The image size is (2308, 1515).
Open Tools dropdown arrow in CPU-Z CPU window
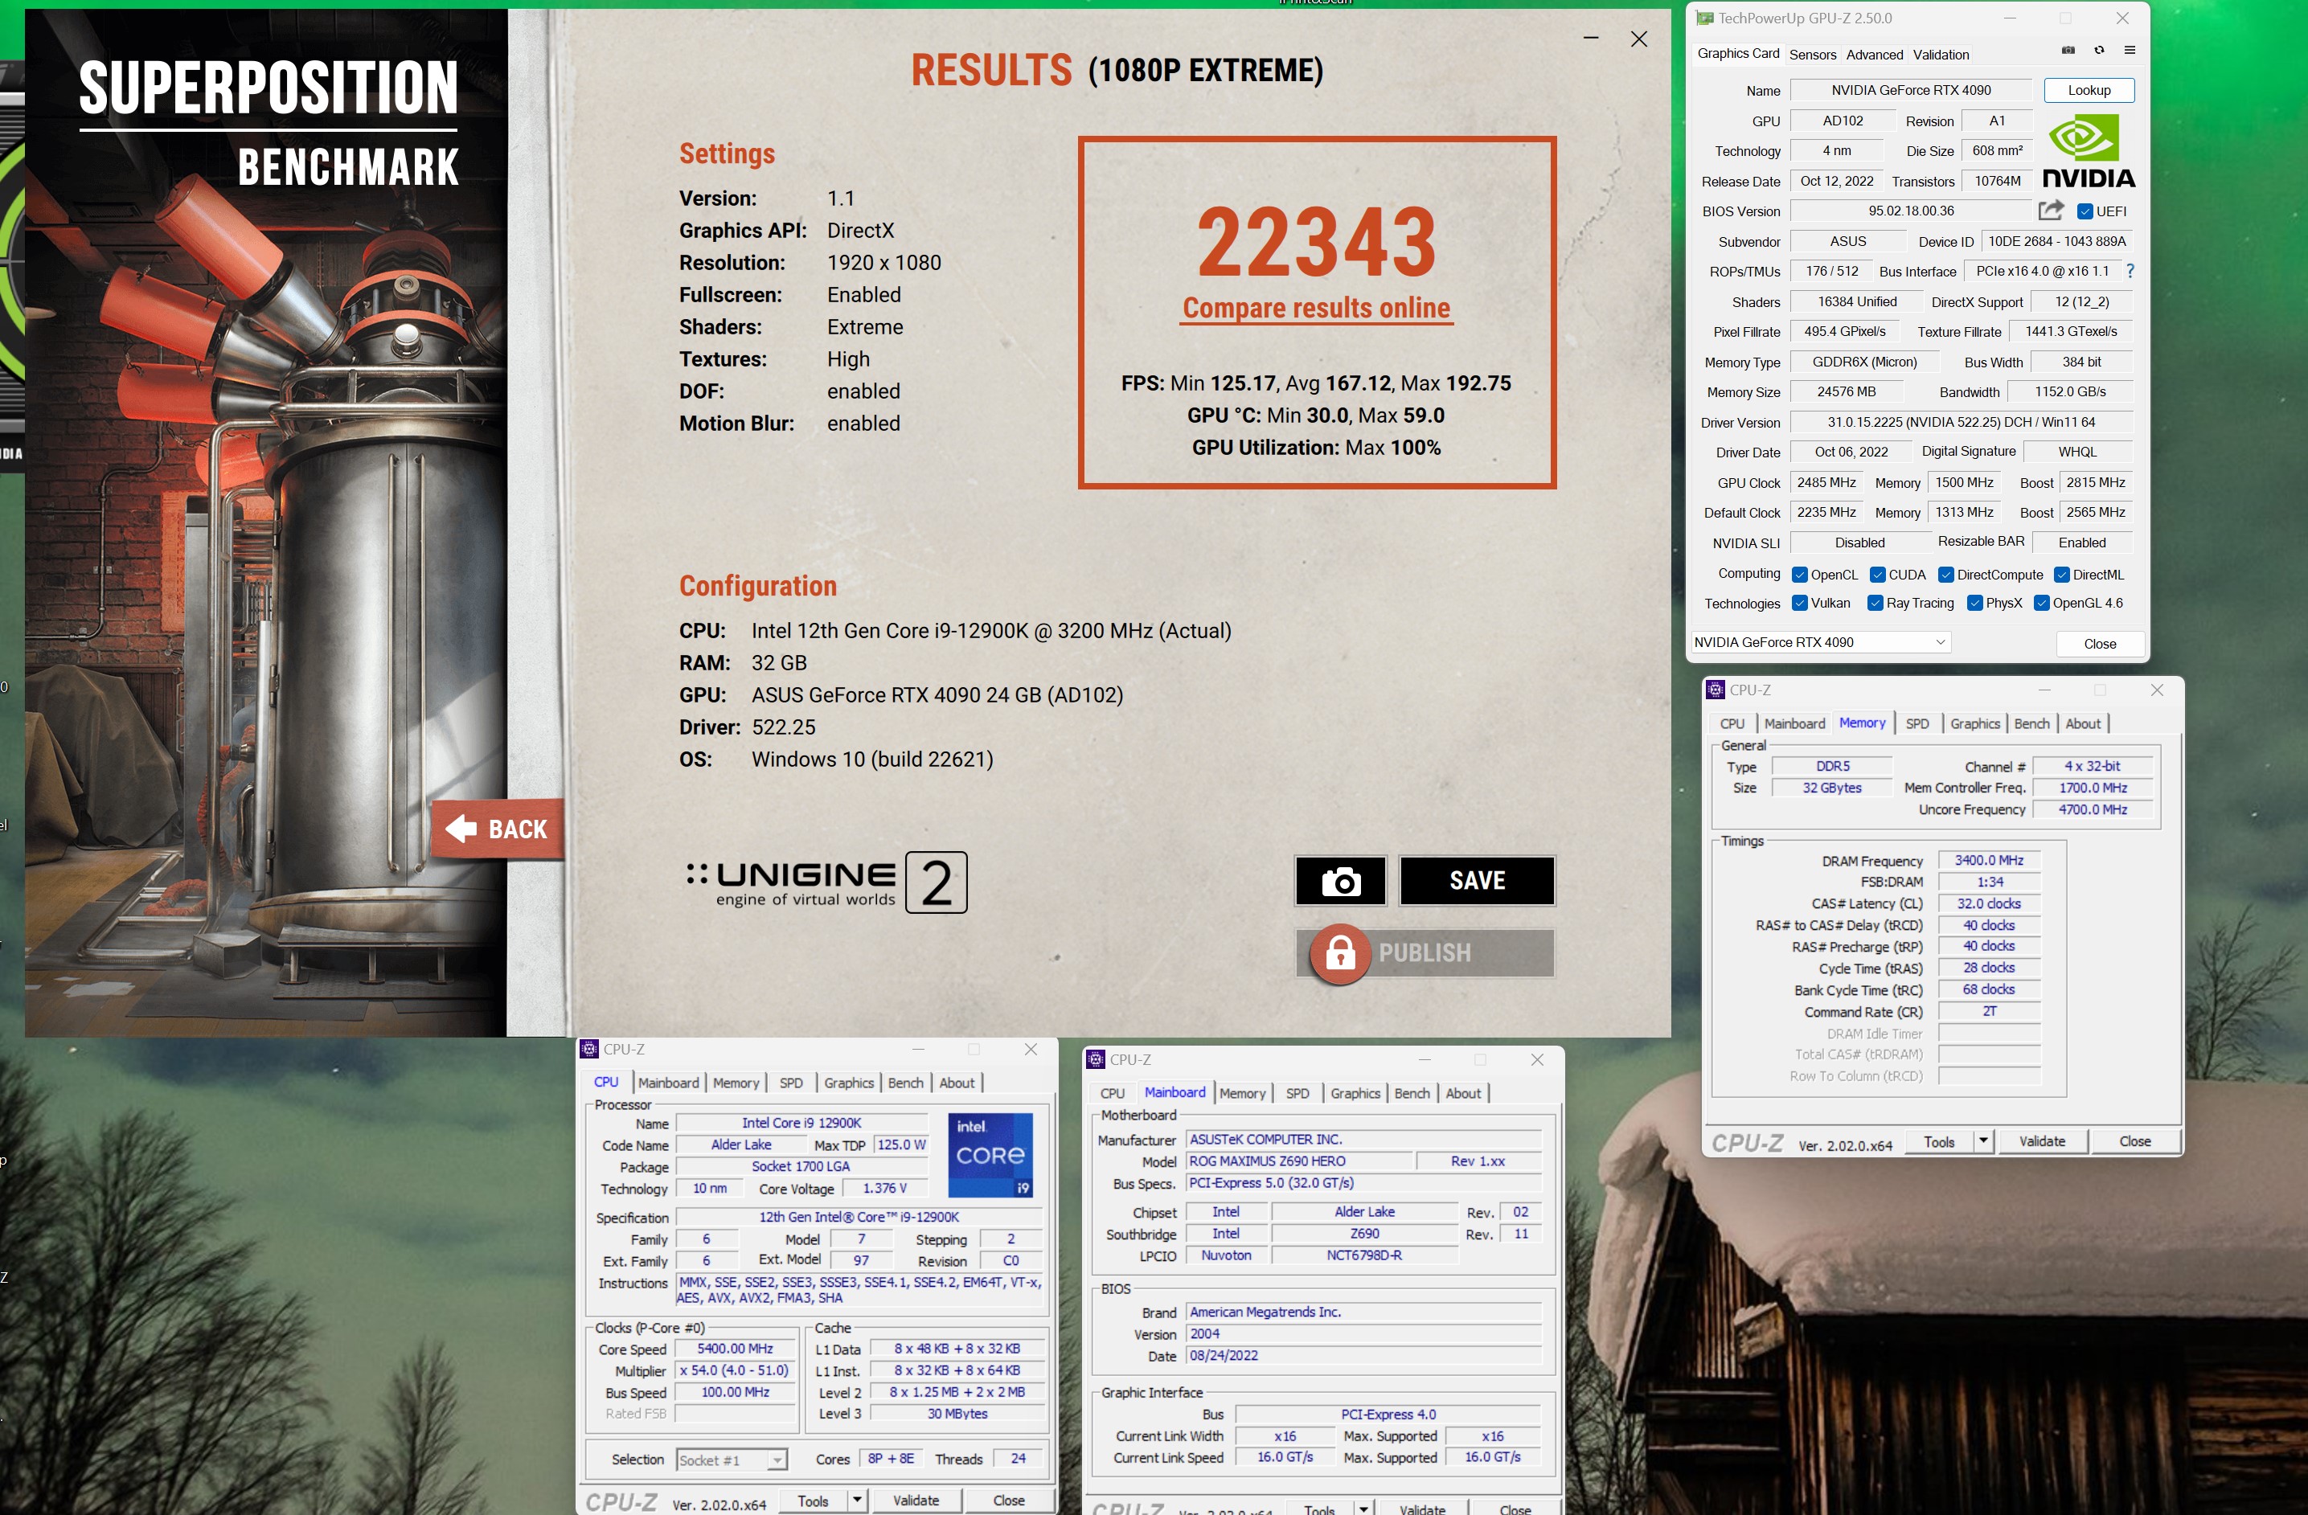857,1501
